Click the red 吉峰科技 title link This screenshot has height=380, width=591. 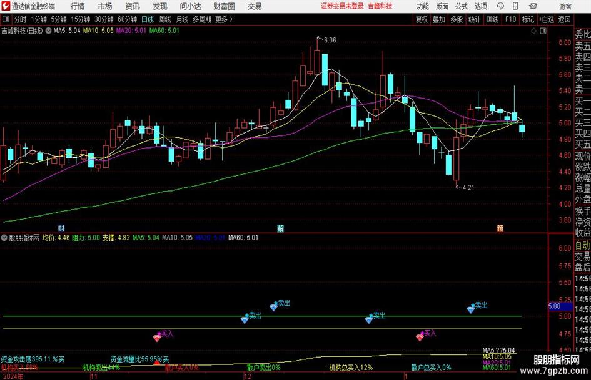(x=380, y=6)
